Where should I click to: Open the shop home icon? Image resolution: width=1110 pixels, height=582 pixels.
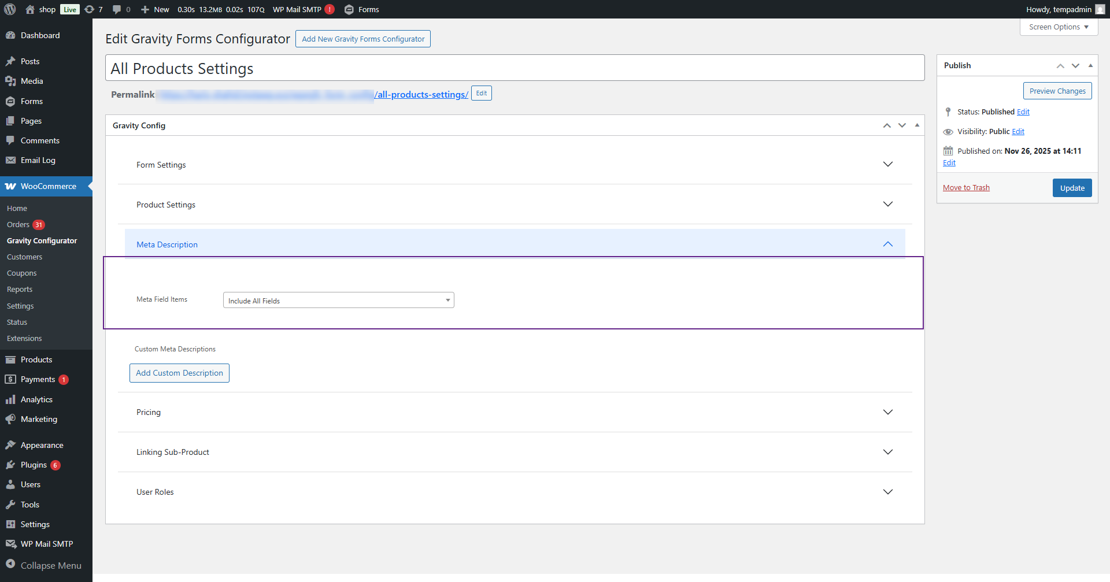tap(30, 9)
